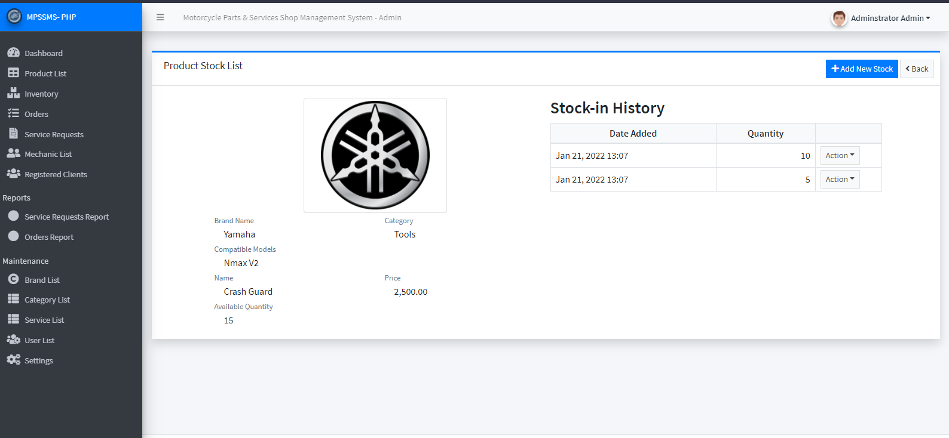View the Orders Report
This screenshot has width=949, height=438.
(71, 237)
